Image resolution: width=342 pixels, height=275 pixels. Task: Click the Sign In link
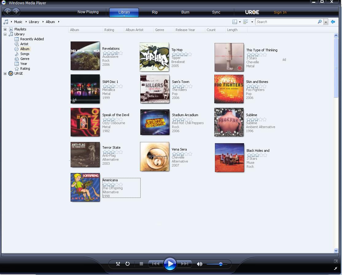click(280, 12)
